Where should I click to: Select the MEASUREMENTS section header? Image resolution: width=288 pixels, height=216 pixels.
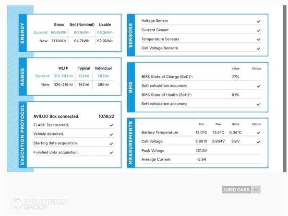(x=131, y=143)
